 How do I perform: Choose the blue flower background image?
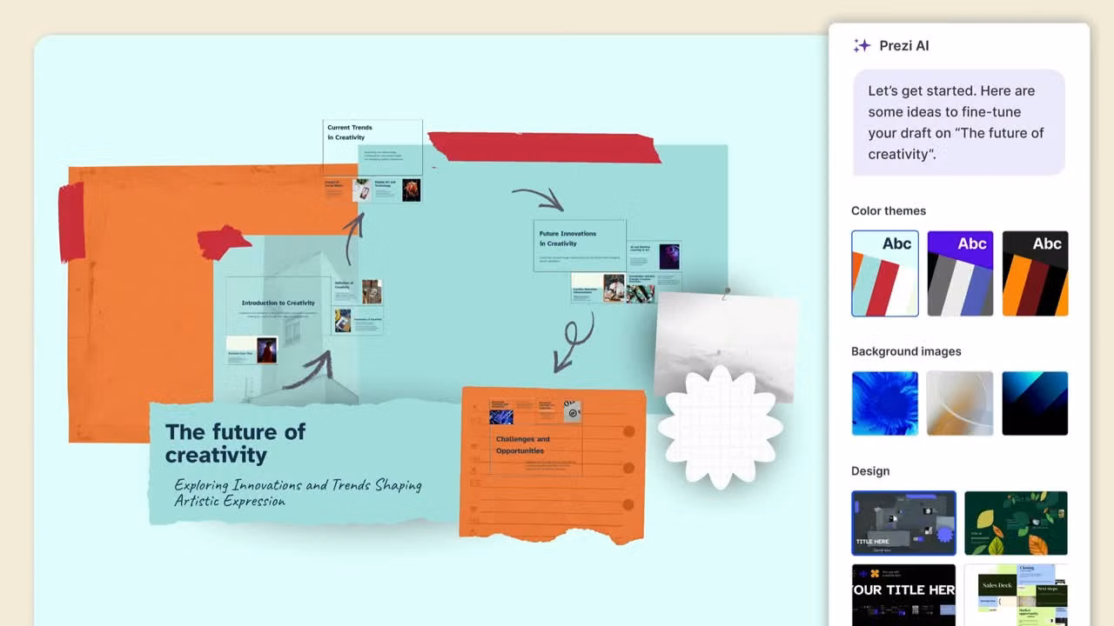[x=884, y=403]
